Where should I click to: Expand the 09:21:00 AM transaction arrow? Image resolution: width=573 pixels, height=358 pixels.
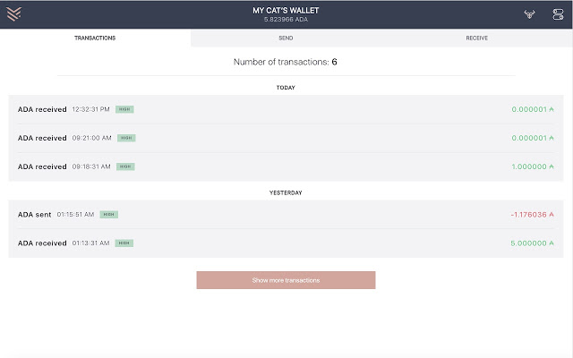552,139
